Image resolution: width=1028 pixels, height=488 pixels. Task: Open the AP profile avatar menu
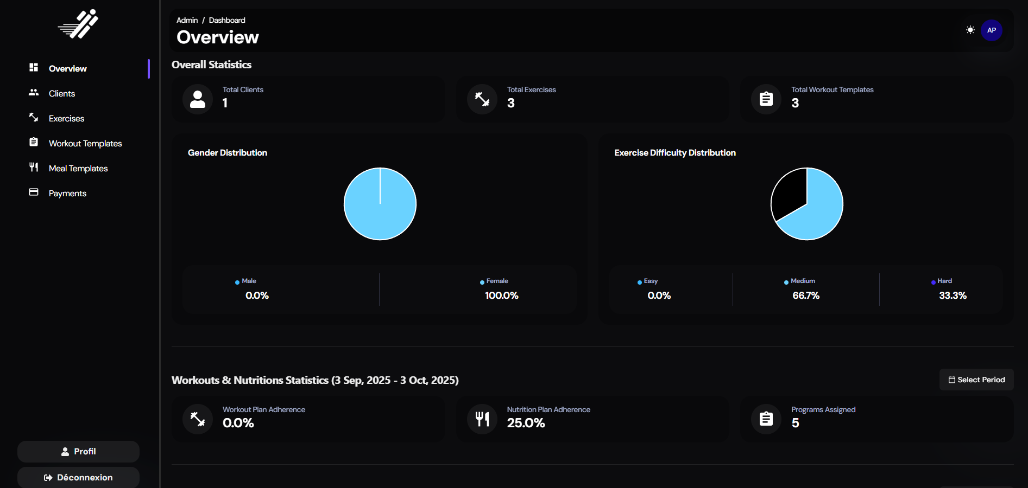[x=992, y=30]
